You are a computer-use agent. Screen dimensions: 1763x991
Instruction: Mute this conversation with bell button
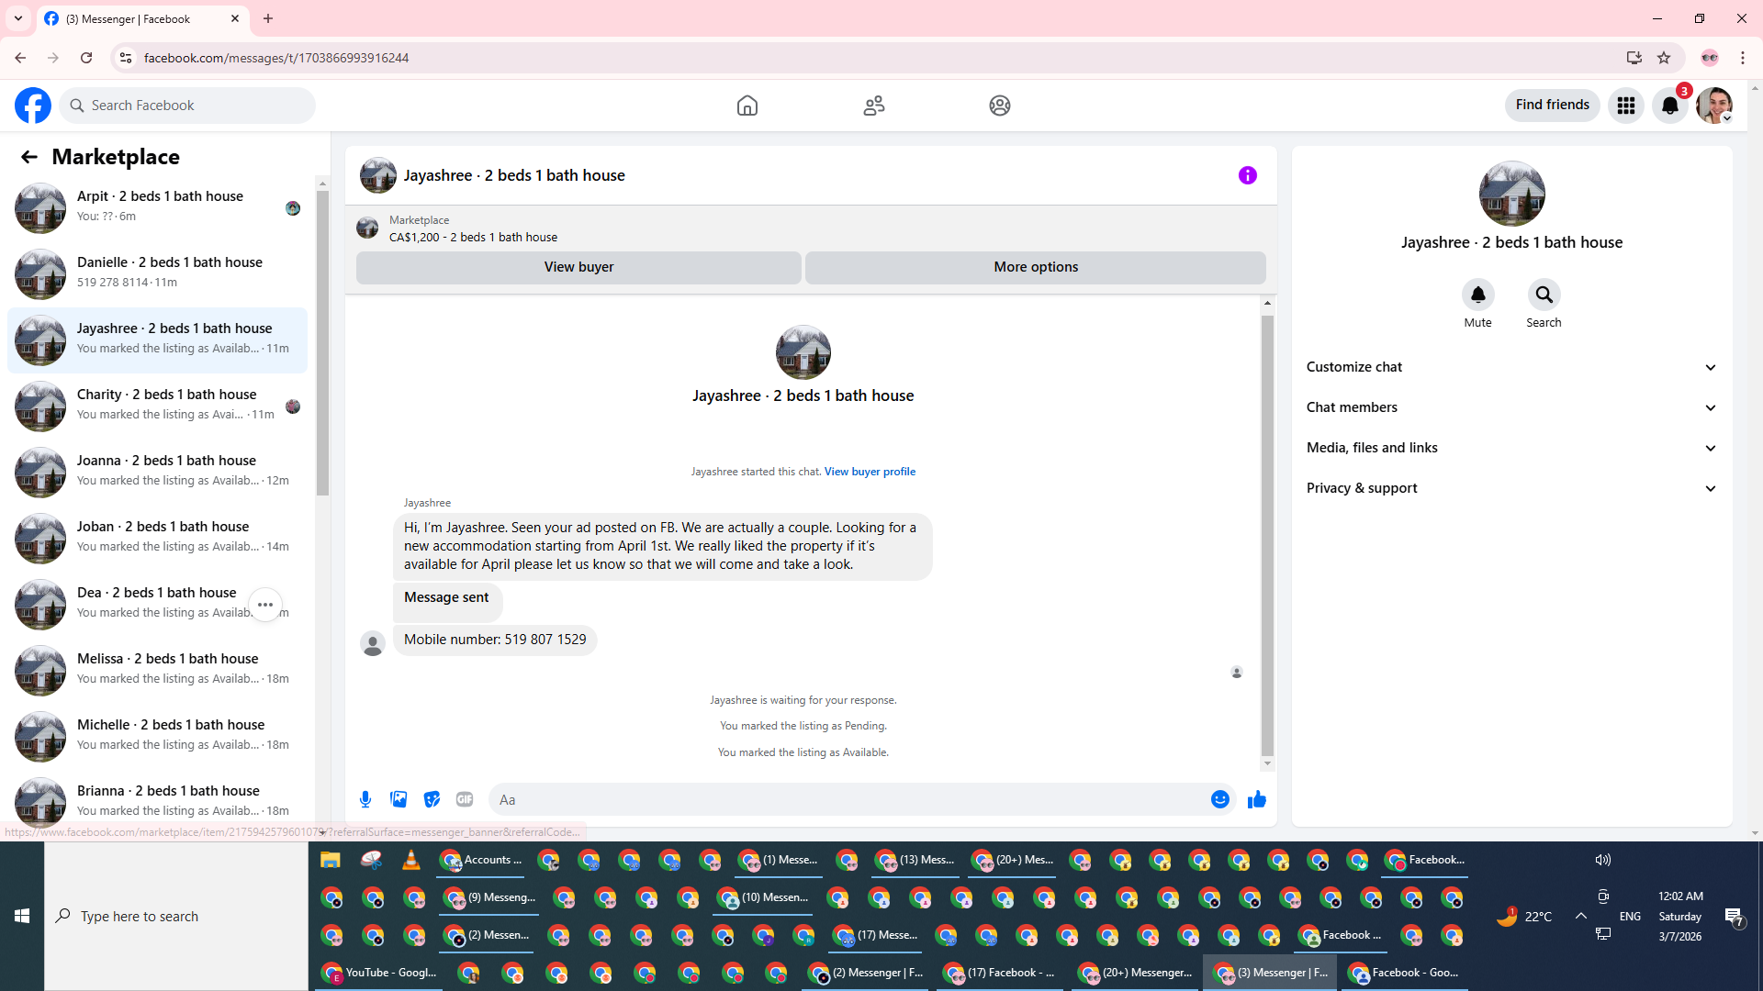(1477, 295)
